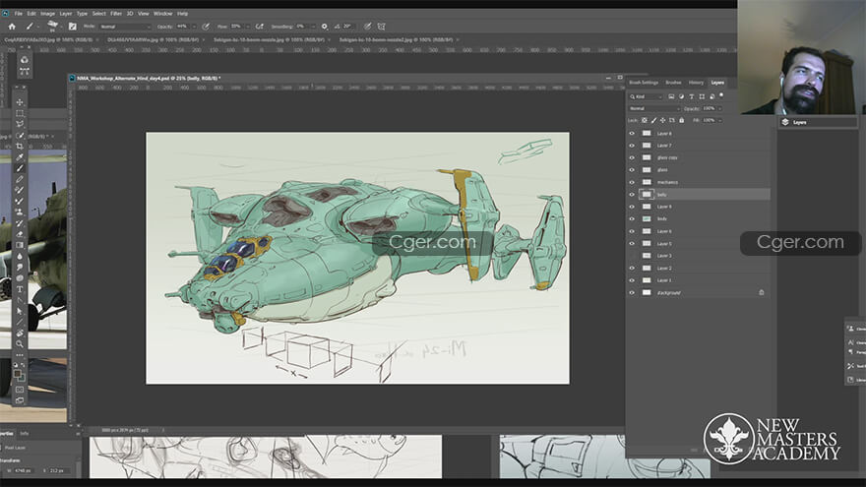
Task: Select the Clone Stamp tool
Action: [x=20, y=213]
